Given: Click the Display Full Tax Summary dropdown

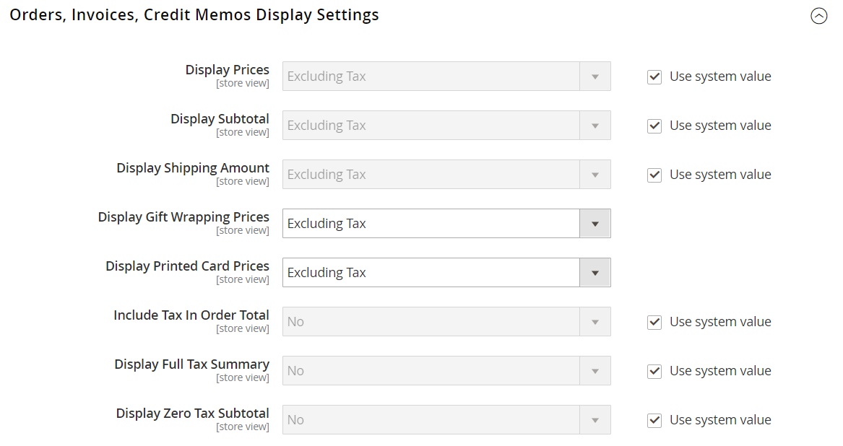Looking at the screenshot, I should point(446,370).
